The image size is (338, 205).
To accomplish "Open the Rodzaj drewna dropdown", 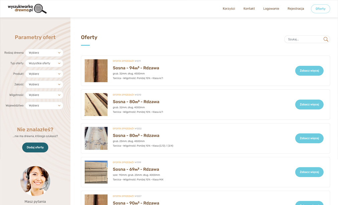I will pyautogui.click(x=44, y=53).
